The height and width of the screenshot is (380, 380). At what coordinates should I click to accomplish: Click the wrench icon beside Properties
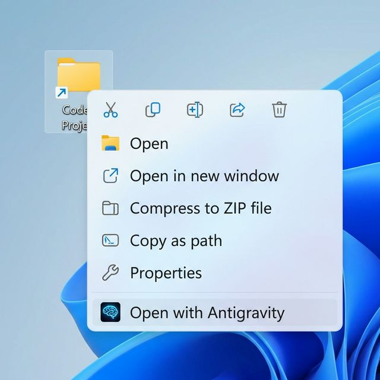point(111,273)
